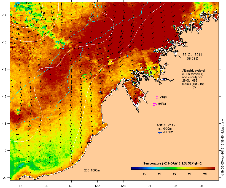Click the '200 1000m' isobath label
The width and height of the screenshot is (226, 188).
(x=92, y=171)
